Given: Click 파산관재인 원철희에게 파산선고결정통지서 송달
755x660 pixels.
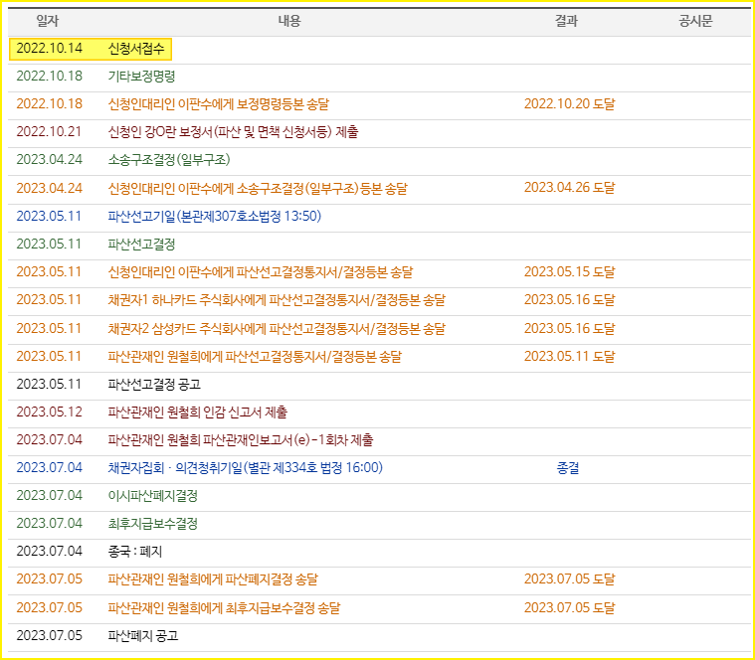Looking at the screenshot, I should pos(255,357).
